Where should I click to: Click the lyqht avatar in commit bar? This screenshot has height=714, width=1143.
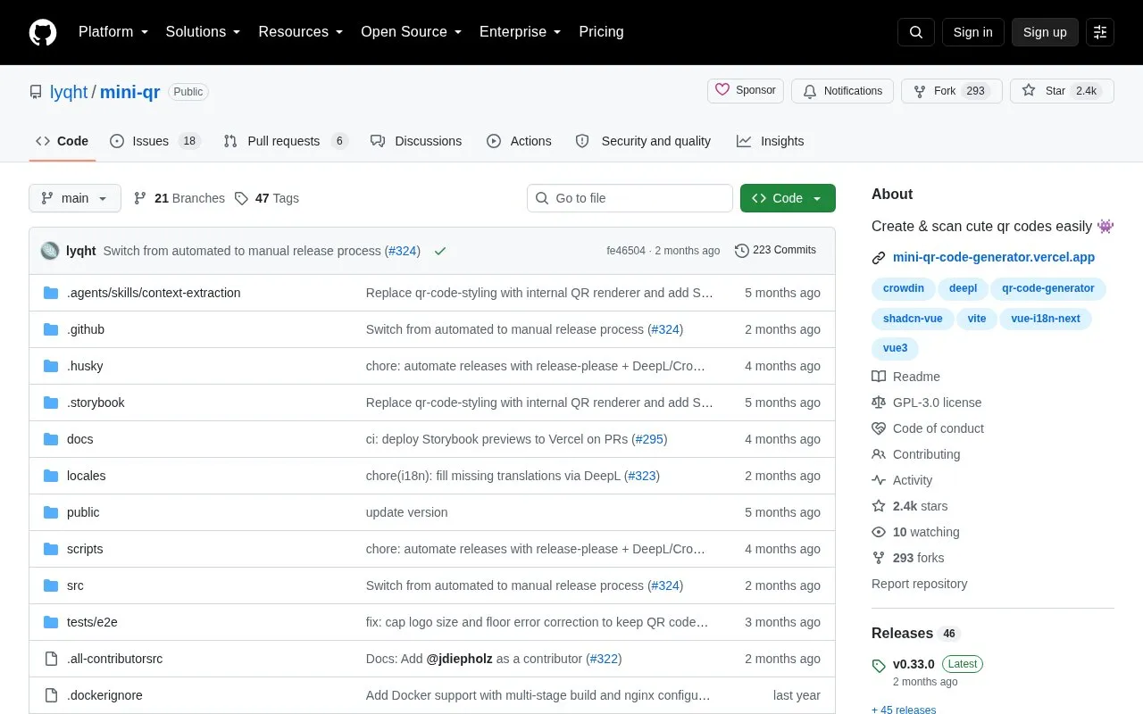pos(50,251)
